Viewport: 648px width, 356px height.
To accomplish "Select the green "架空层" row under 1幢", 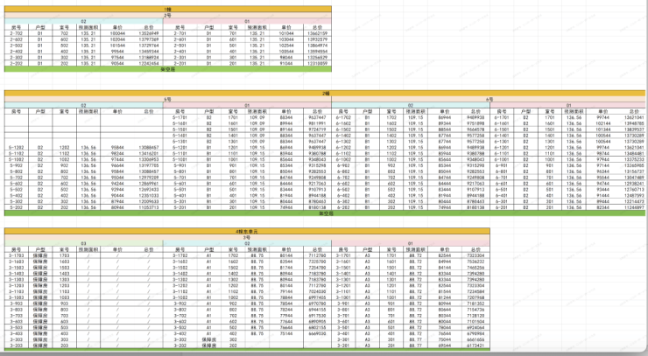I will (x=168, y=69).
